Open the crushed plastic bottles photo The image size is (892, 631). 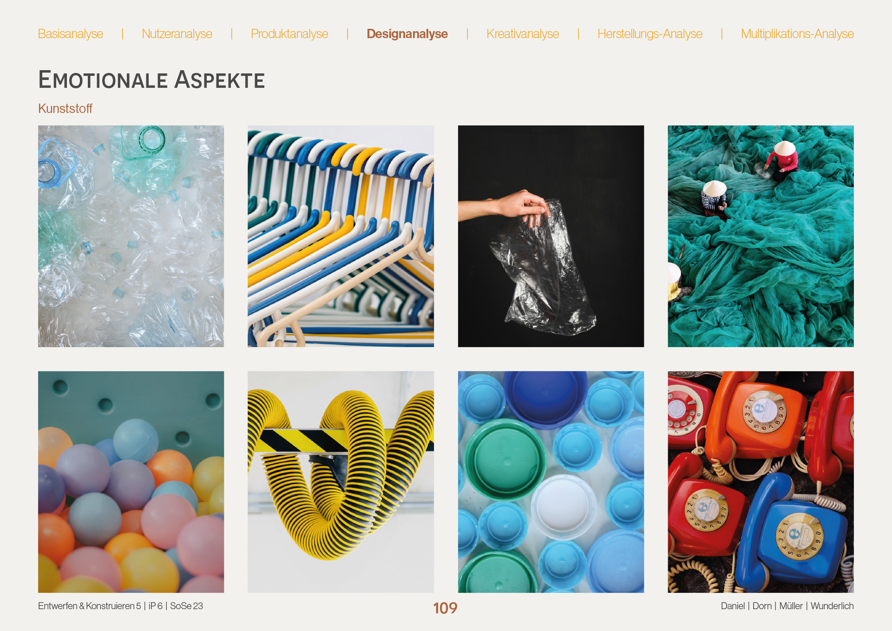131,236
